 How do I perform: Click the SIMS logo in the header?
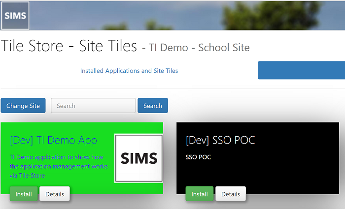point(15,16)
